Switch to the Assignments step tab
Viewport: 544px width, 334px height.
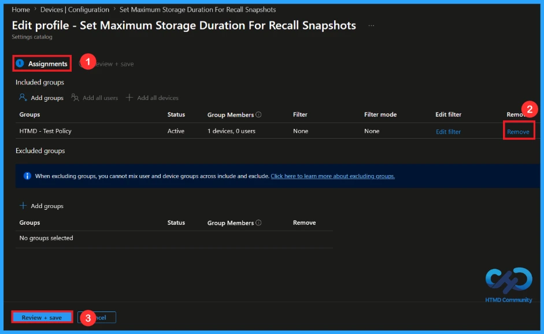(x=42, y=64)
